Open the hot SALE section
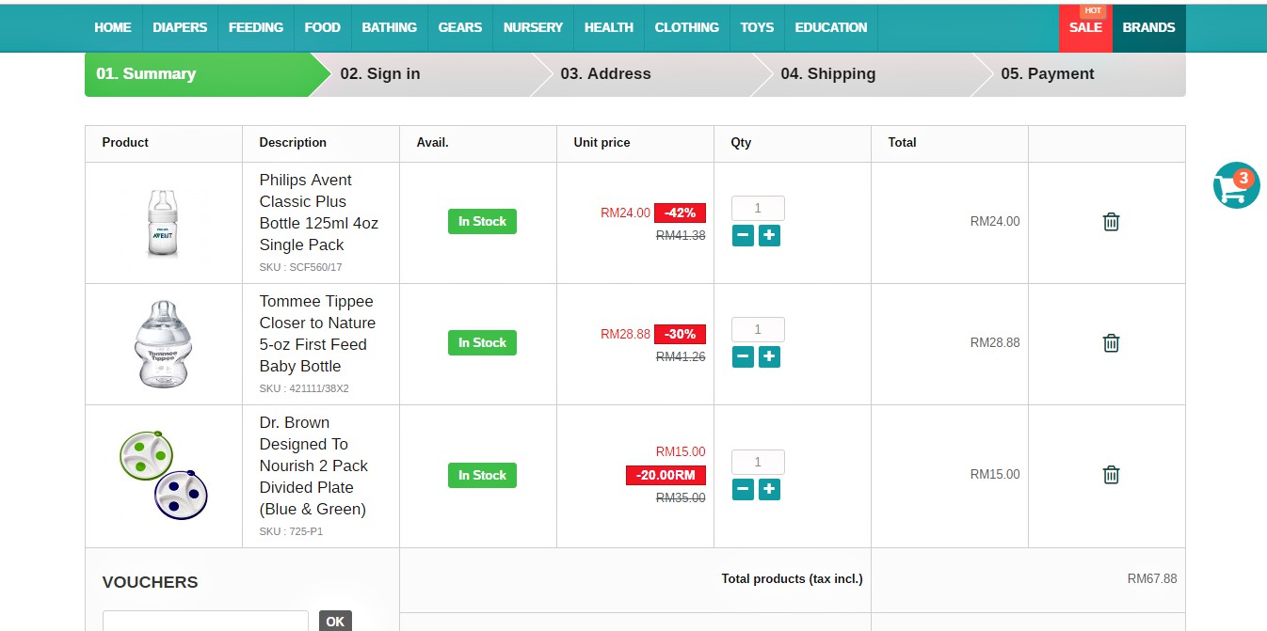 click(1085, 27)
